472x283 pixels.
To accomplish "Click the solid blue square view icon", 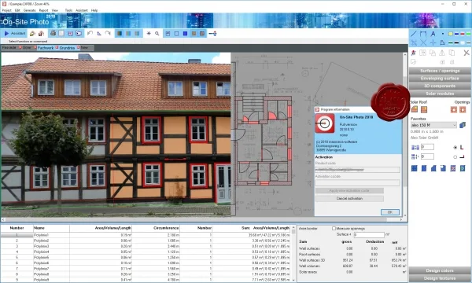I will (185, 33).
